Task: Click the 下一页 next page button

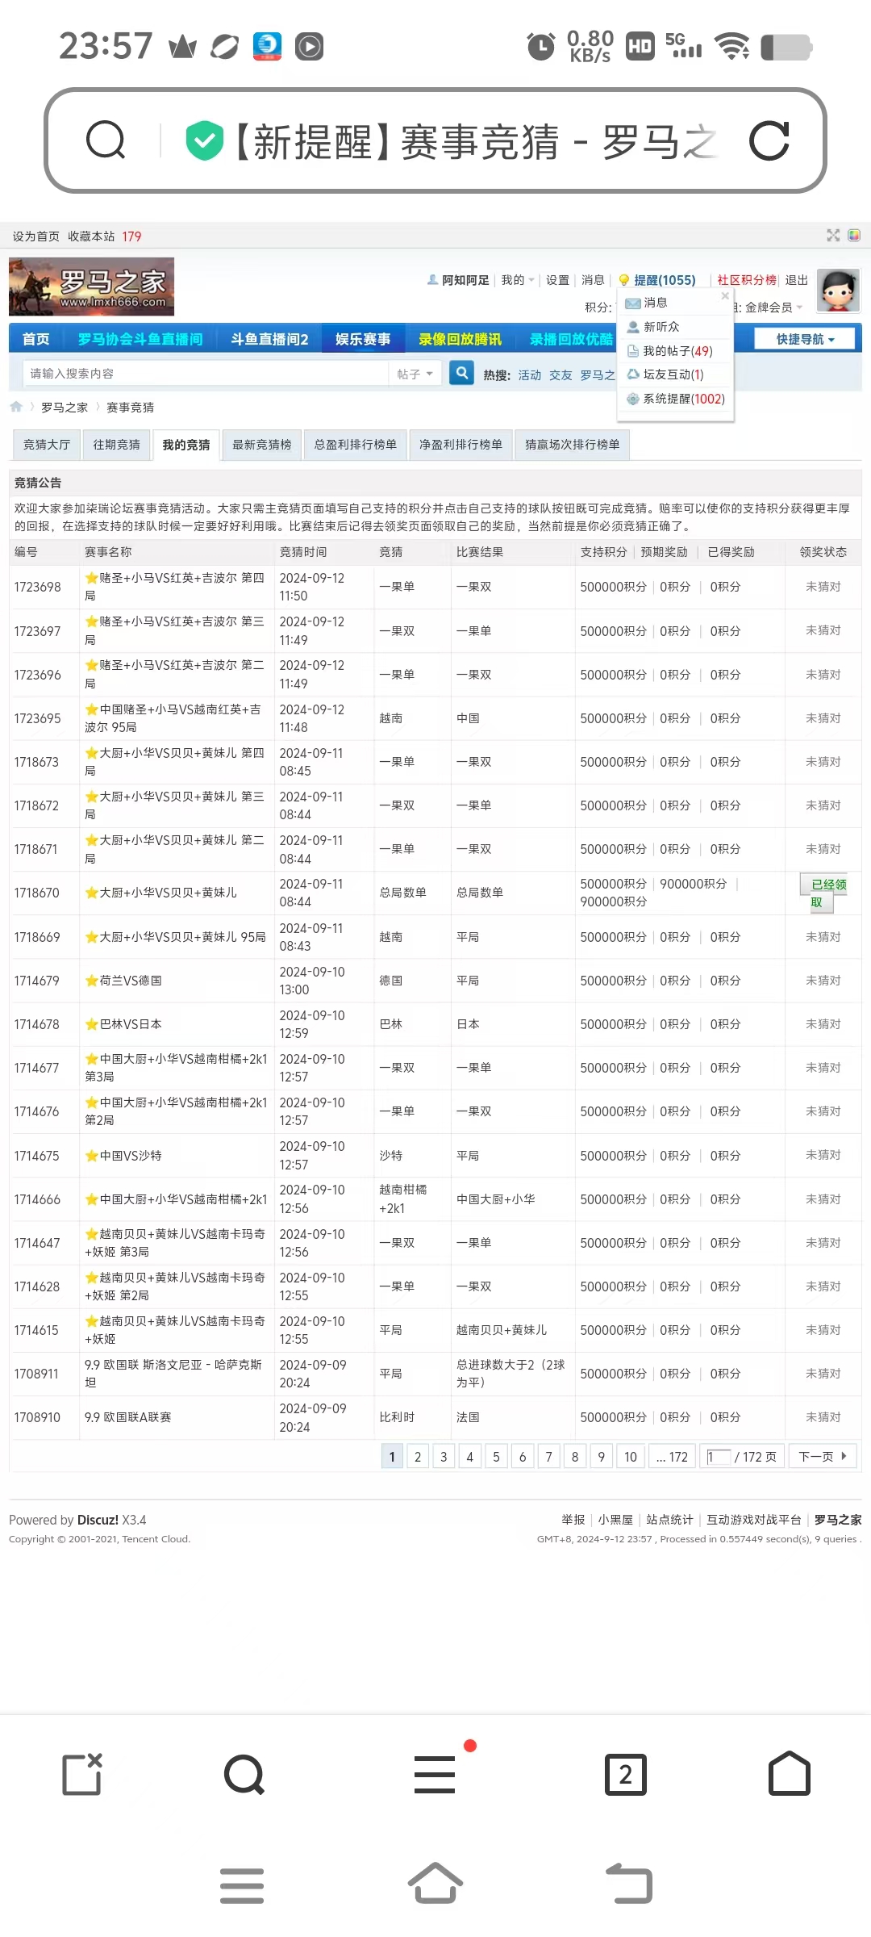Action: (x=822, y=1457)
